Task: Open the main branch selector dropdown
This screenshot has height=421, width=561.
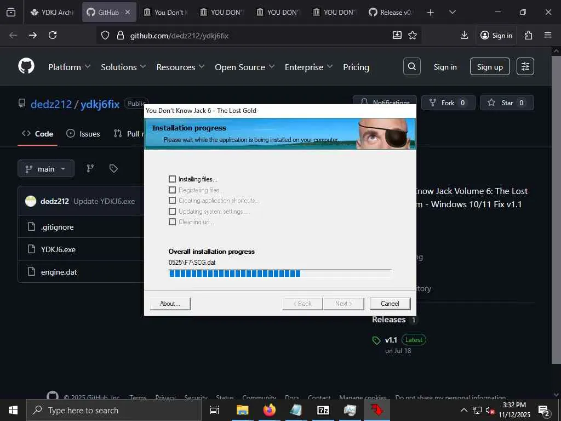Action: 46,169
